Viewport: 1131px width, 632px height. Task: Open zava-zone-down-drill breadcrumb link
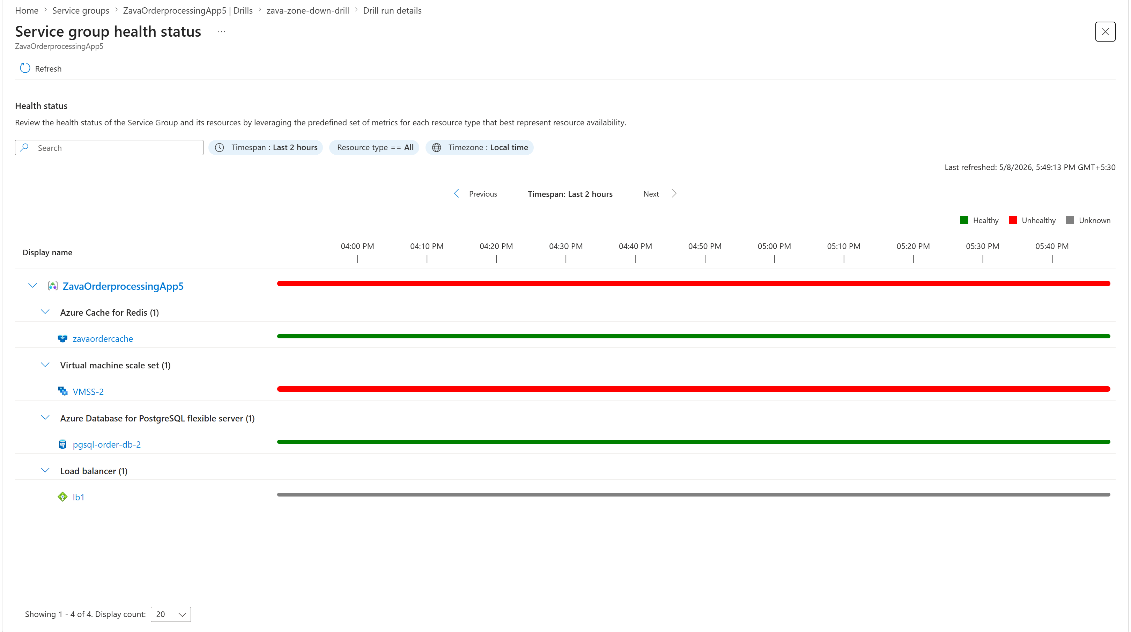click(308, 10)
